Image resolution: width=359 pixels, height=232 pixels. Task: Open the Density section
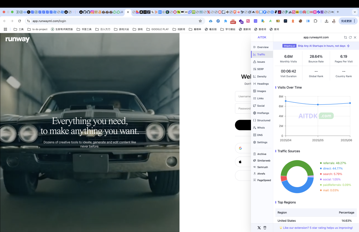coord(262,76)
